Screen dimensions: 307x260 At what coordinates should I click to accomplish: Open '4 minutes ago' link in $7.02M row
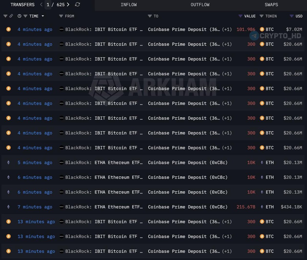[x=35, y=29]
